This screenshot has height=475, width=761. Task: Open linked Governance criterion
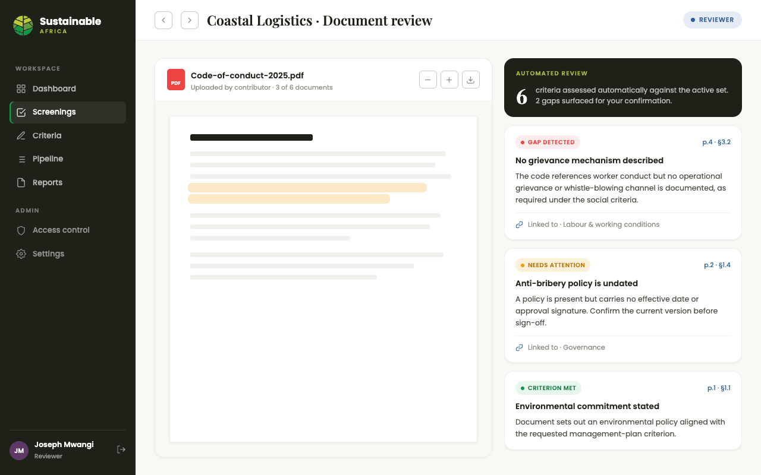coord(566,347)
